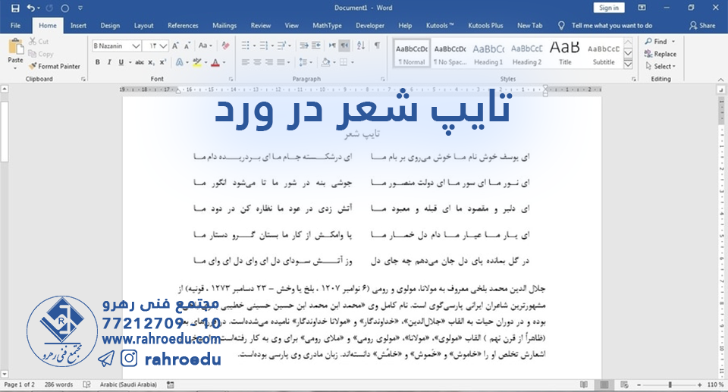The image size is (728, 392).
Task: Open the font size dropdown
Action: point(164,46)
